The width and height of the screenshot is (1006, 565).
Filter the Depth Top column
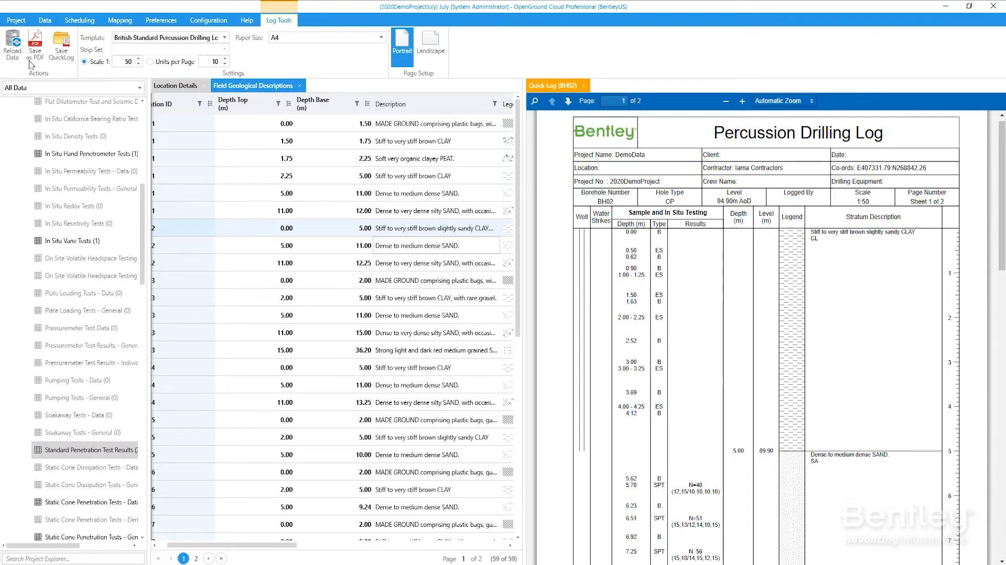click(x=278, y=104)
